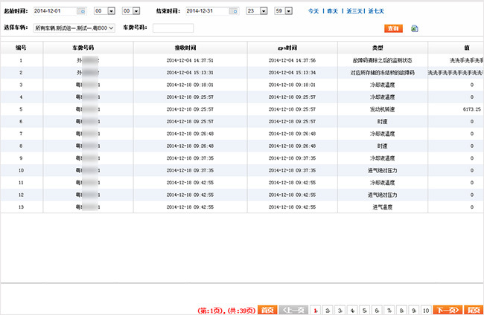Go to page 1 in pagination

[x=316, y=311]
